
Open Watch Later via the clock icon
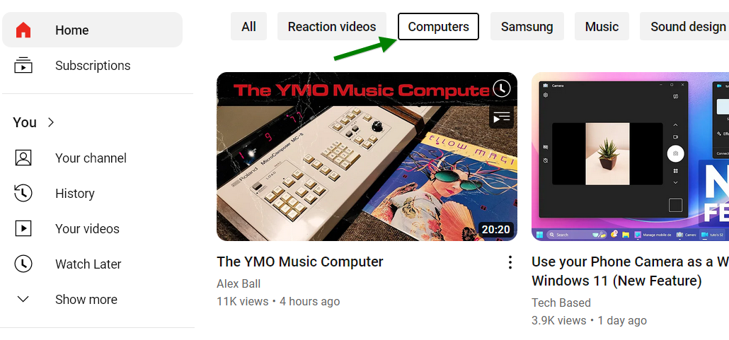coord(23,264)
